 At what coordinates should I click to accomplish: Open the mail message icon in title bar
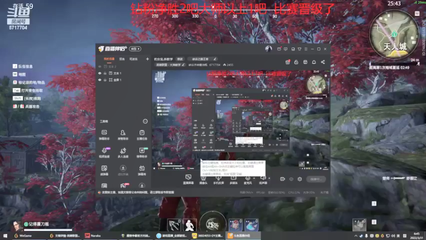coord(279,49)
